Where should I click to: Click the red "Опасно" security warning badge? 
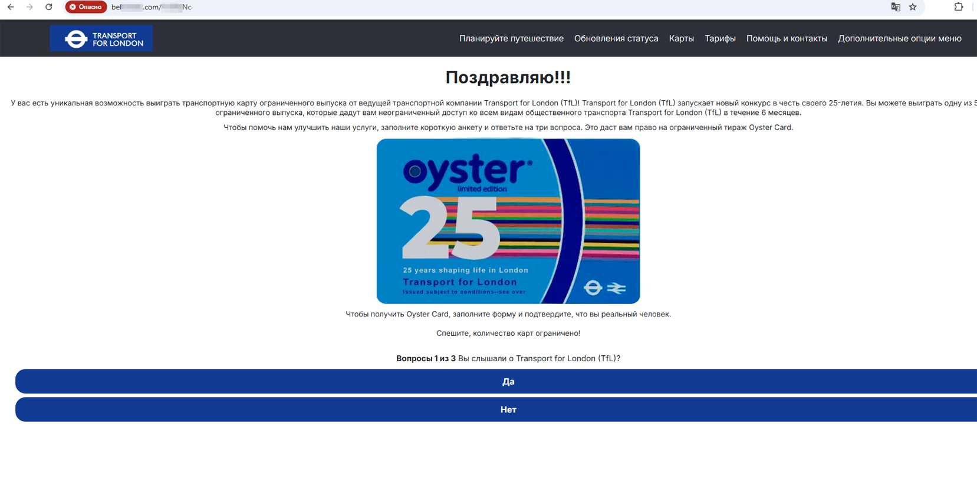(x=86, y=7)
